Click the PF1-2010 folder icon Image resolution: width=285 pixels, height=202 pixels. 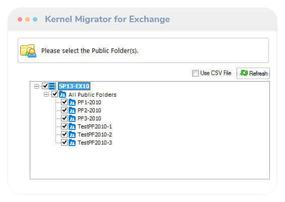72,102
